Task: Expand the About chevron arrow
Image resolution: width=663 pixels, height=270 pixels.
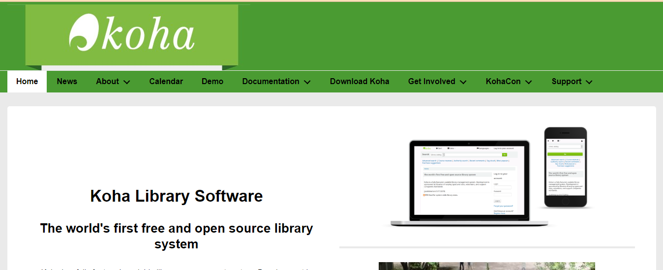Action: click(x=127, y=82)
